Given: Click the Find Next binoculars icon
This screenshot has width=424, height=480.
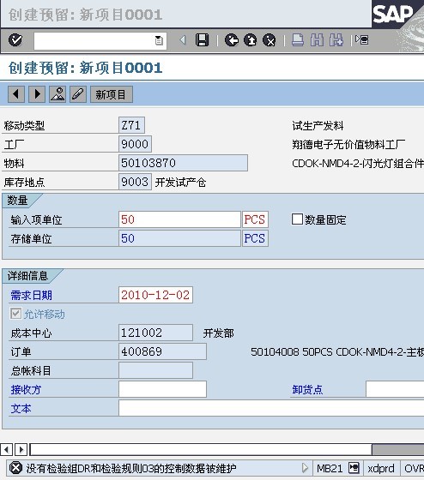Looking at the screenshot, I should click(336, 40).
